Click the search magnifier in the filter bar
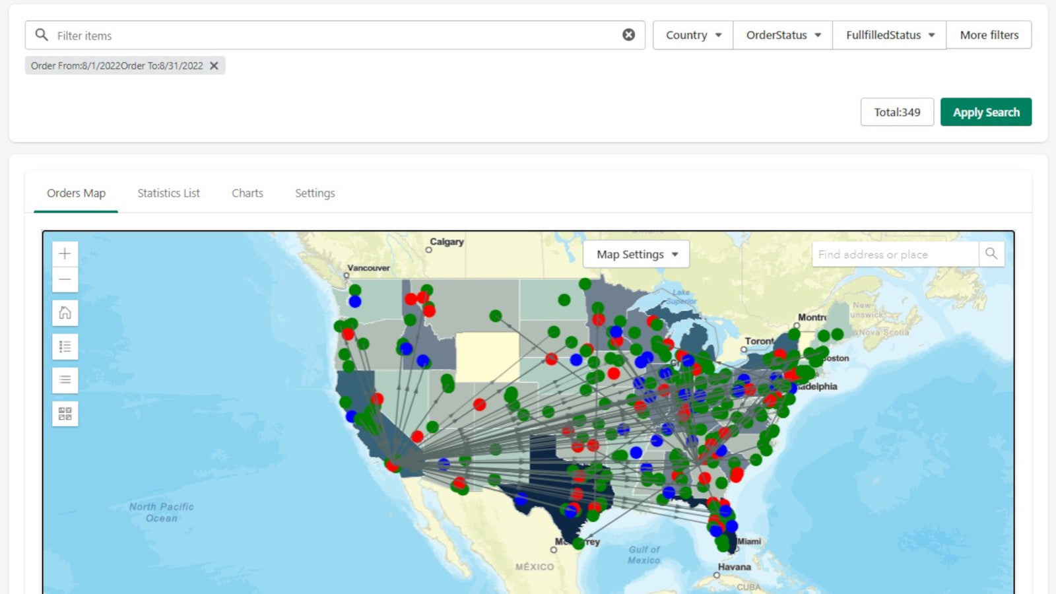 pyautogui.click(x=41, y=34)
